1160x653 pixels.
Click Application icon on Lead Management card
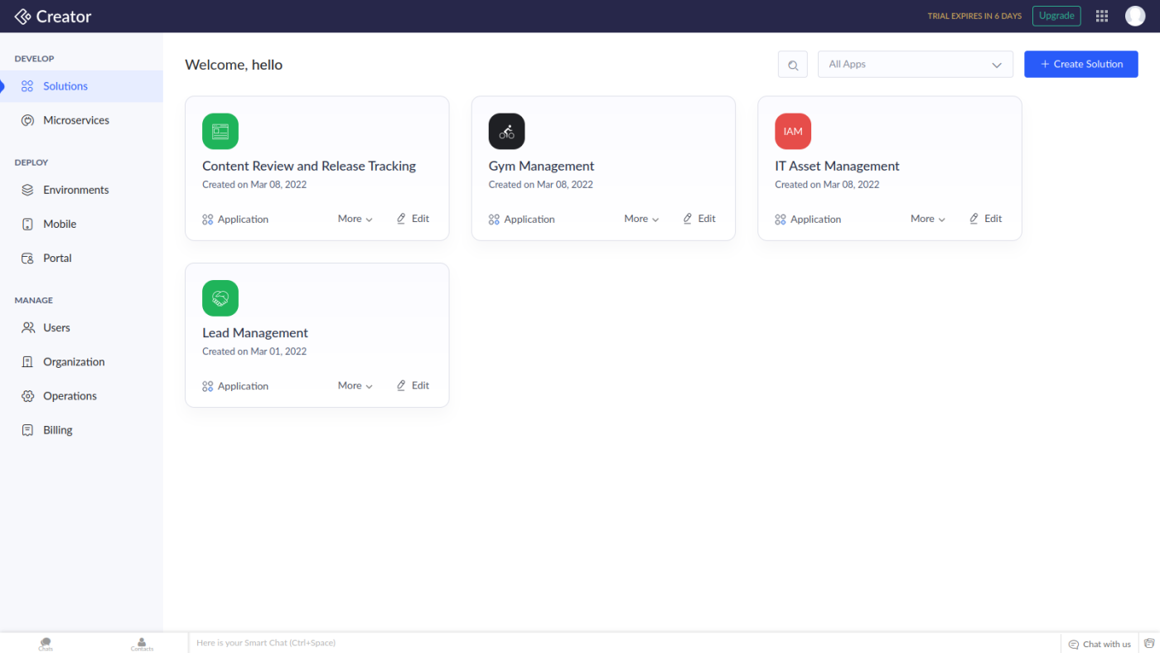(208, 386)
